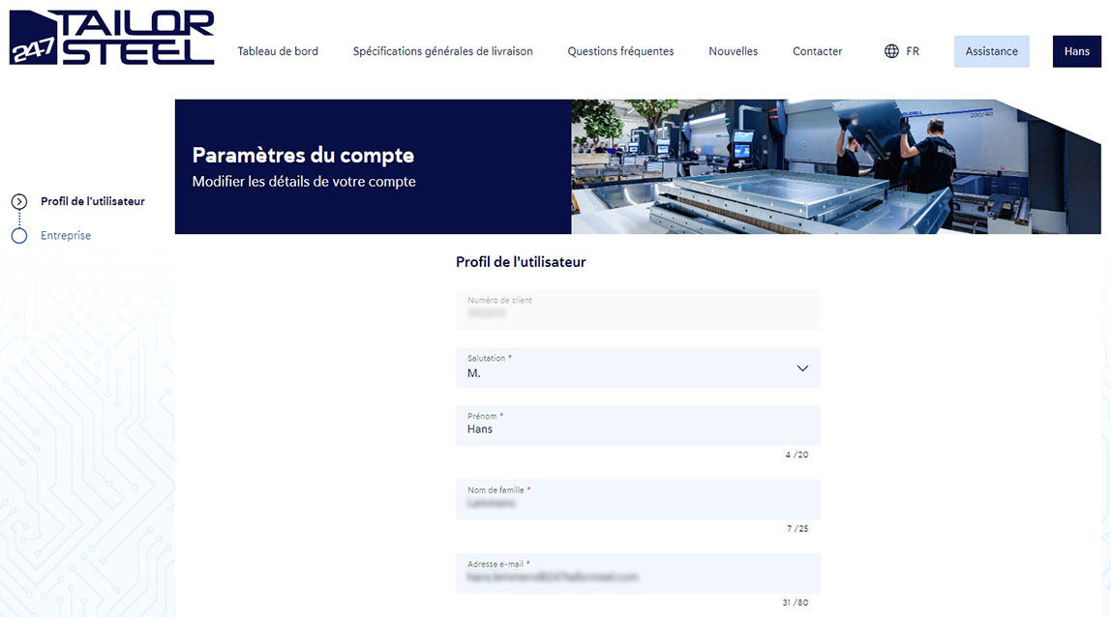The width and height of the screenshot is (1111, 617).
Task: Expand the Salutation dropdown chevron
Action: (x=801, y=368)
